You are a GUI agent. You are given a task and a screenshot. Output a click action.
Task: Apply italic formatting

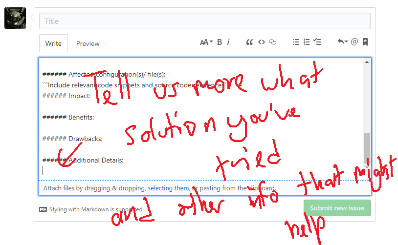(x=228, y=42)
